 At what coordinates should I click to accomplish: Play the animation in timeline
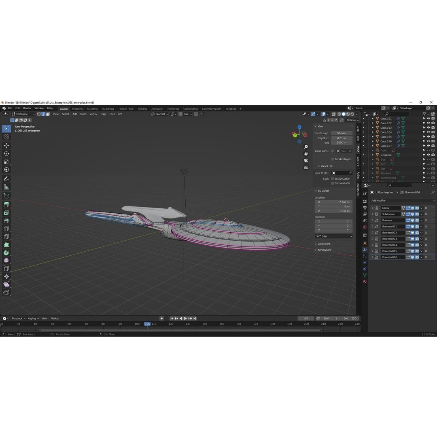click(185, 318)
